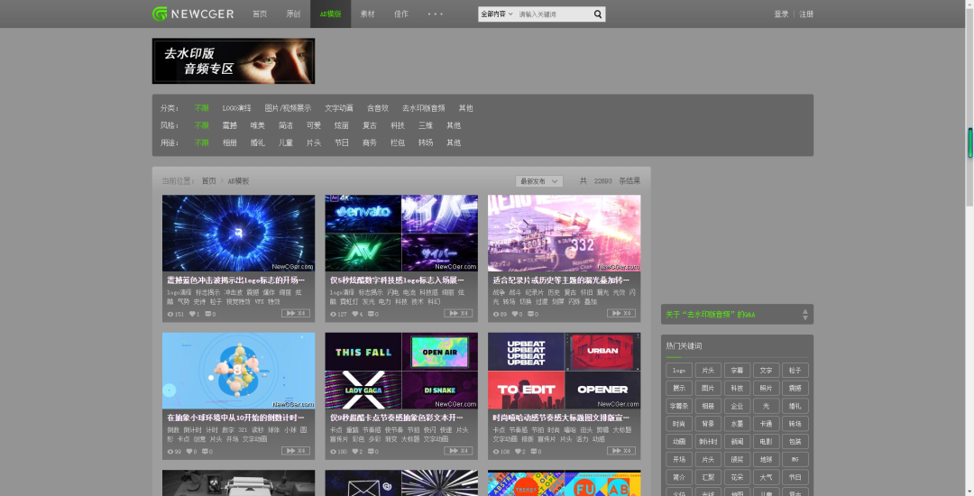Filter style by 唯美

tap(257, 125)
